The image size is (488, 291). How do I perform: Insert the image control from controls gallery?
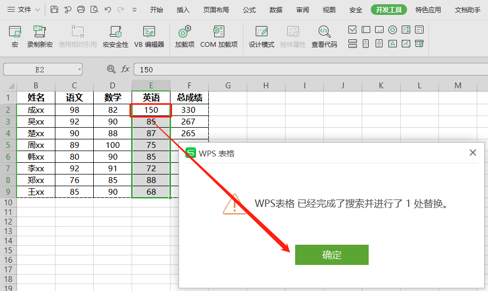pos(406,44)
